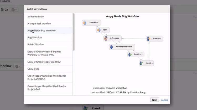
Task: Click the Awaiting Verification status icon
Action: (x=111, y=47)
